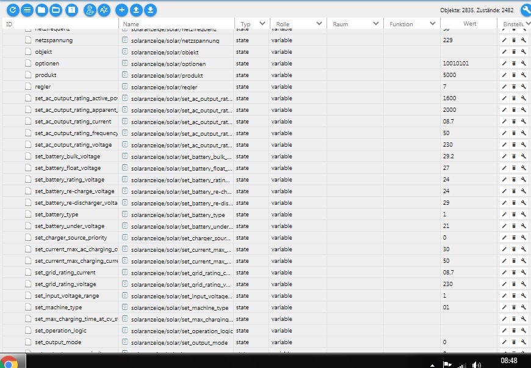Open Chrome from the taskbar
Screen dimensions: 531x368
click(x=10, y=362)
